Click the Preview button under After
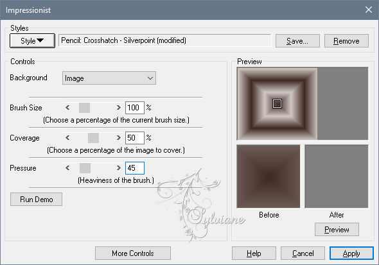Viewport: 379px width, 265px height. click(337, 230)
